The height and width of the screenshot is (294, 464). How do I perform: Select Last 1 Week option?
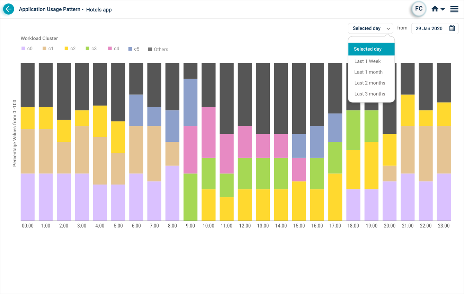(367, 61)
